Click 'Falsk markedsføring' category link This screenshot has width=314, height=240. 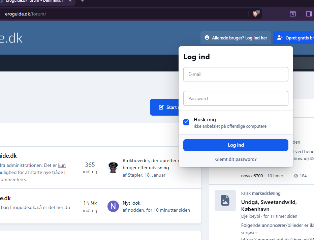pyautogui.click(x=261, y=193)
